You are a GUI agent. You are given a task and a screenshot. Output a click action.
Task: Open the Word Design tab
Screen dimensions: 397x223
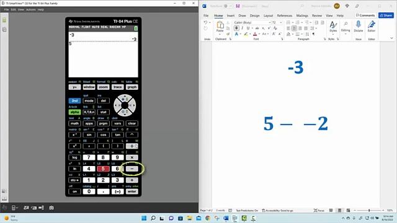point(254,15)
